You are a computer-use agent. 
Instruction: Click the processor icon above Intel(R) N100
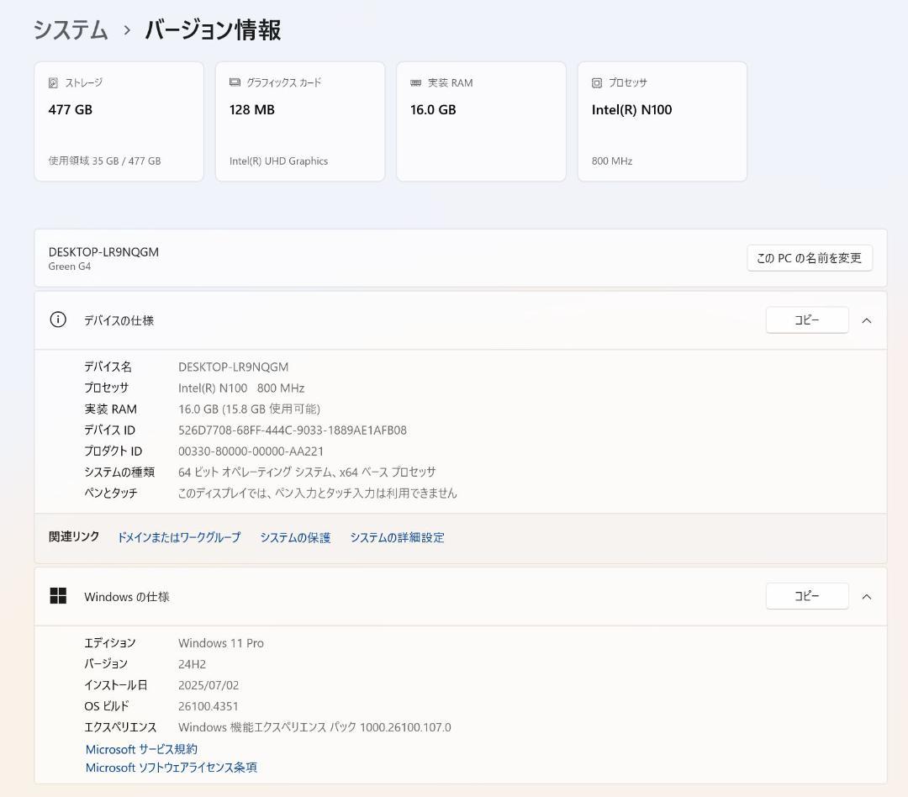click(x=596, y=82)
